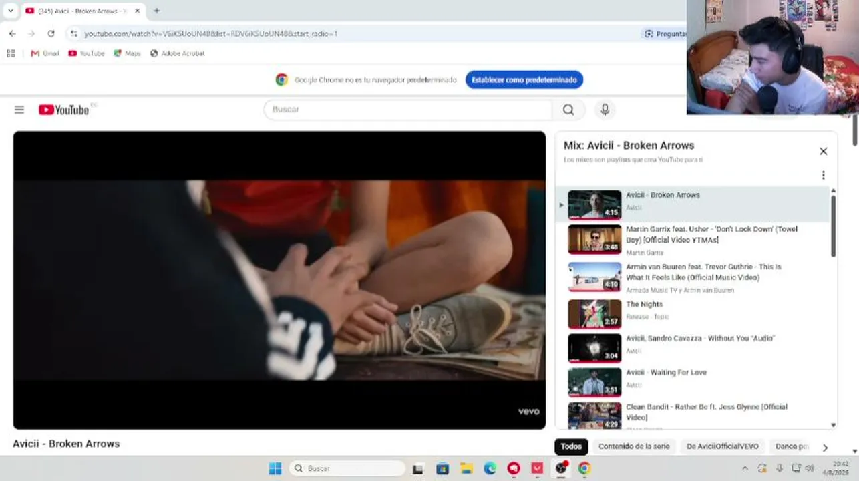Close the Mix playlist panel
The width and height of the screenshot is (859, 481).
(823, 151)
